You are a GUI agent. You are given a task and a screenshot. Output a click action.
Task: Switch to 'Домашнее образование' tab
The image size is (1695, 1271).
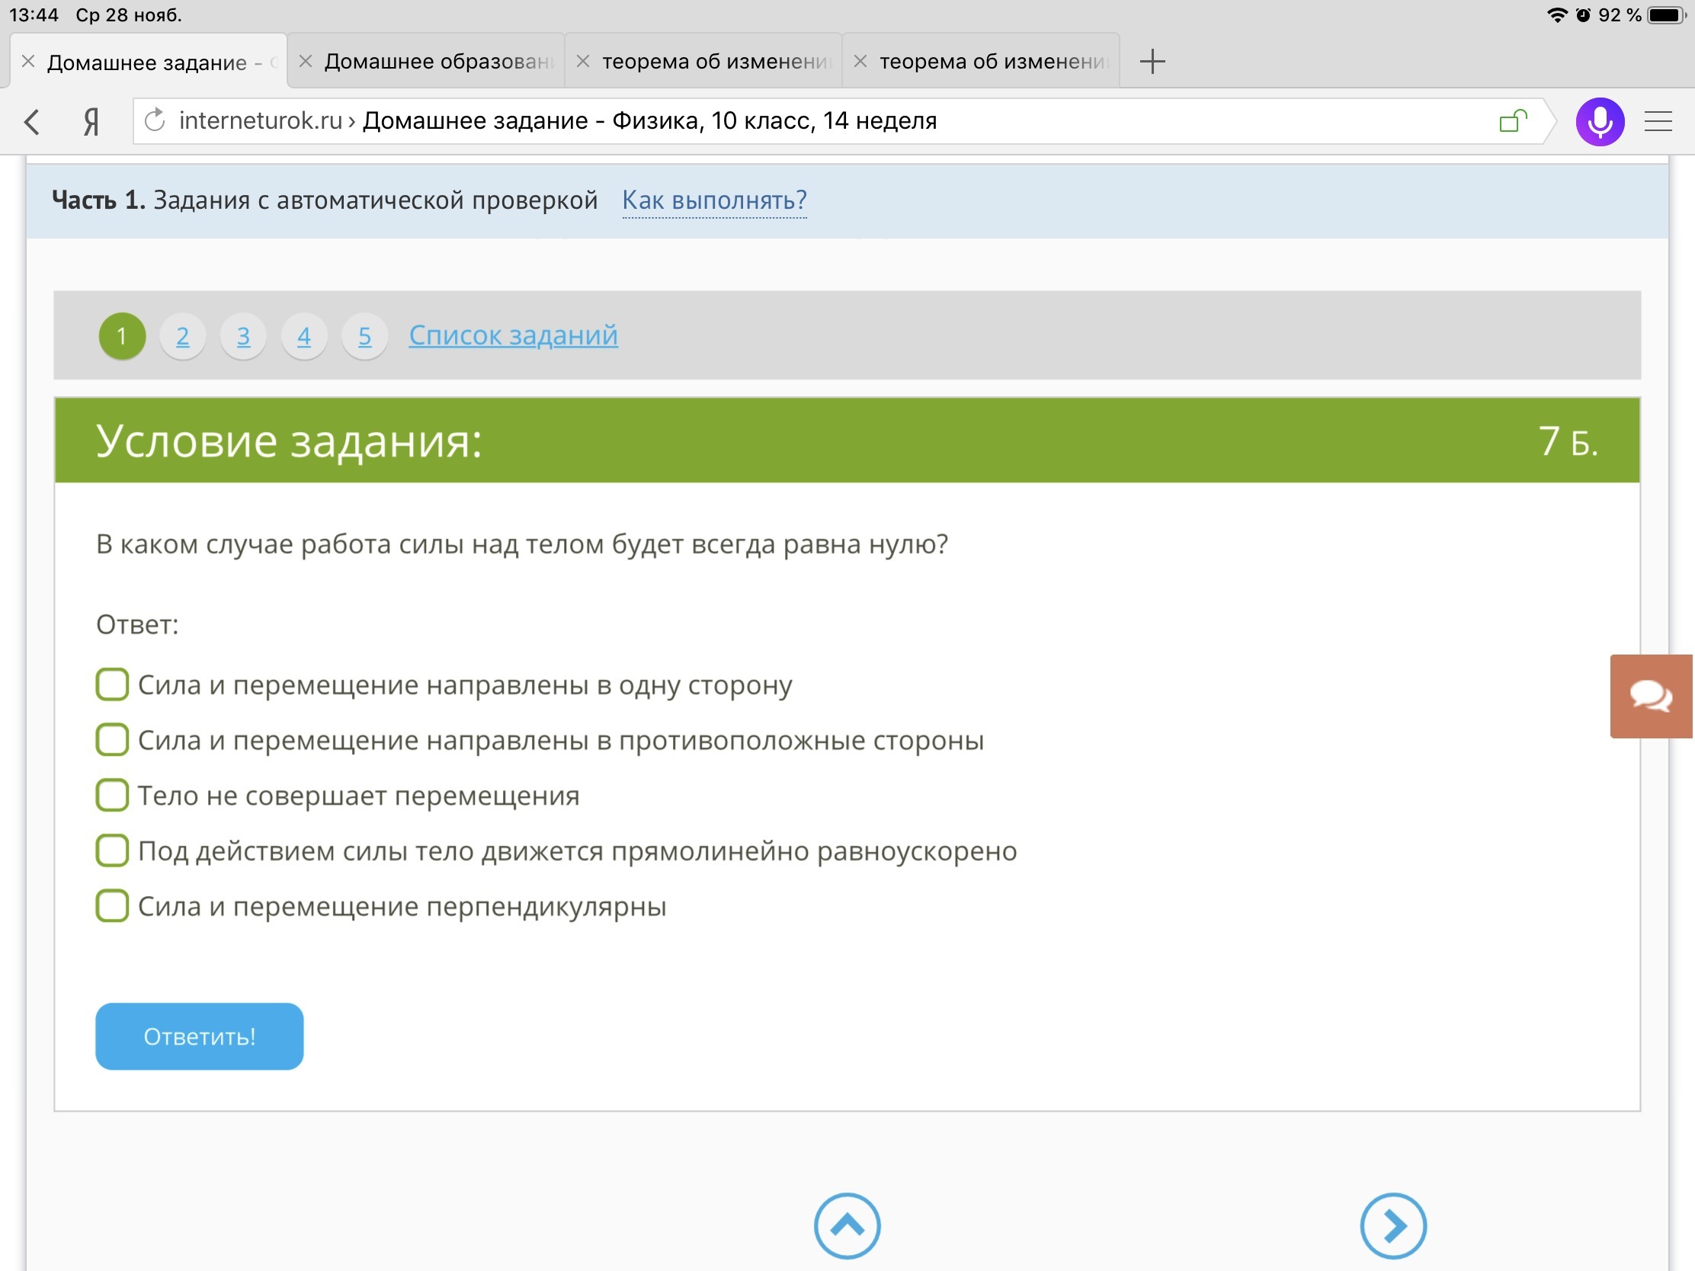click(437, 61)
